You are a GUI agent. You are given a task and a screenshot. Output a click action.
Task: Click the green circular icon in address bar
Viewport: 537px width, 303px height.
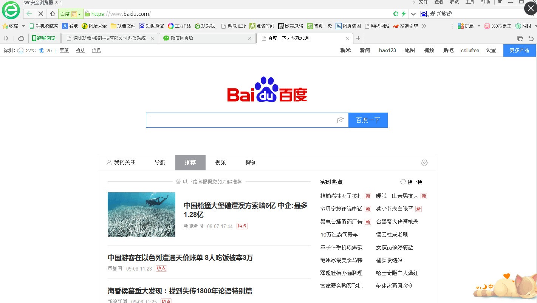point(396,14)
